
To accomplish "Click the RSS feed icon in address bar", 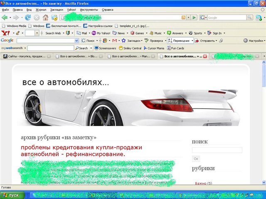I will coord(183,17).
